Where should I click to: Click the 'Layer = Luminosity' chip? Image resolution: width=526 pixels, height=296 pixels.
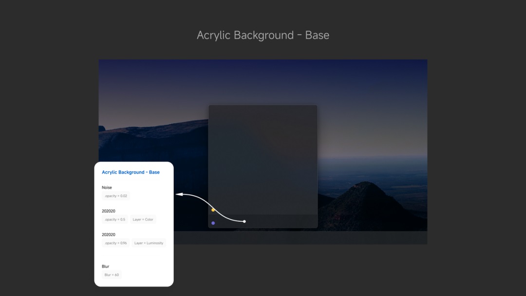coord(149,243)
